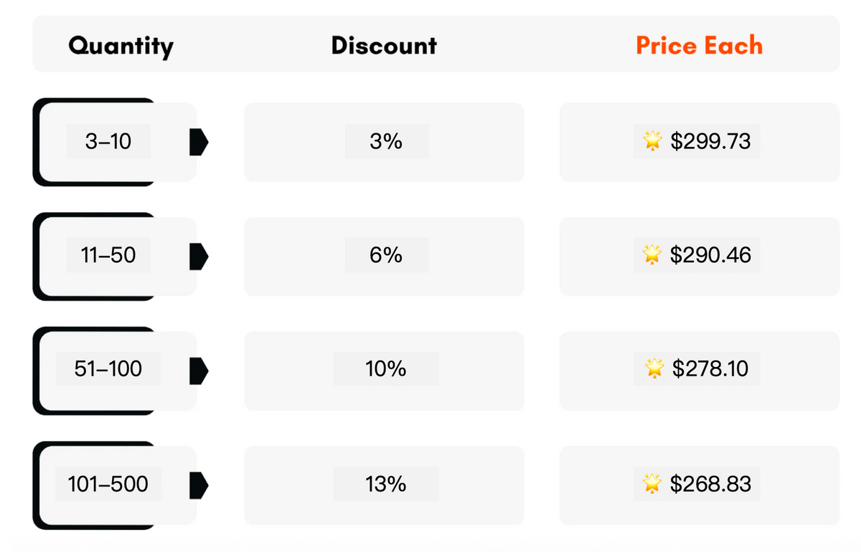Choose the 101–500 quantity tier

108,485
